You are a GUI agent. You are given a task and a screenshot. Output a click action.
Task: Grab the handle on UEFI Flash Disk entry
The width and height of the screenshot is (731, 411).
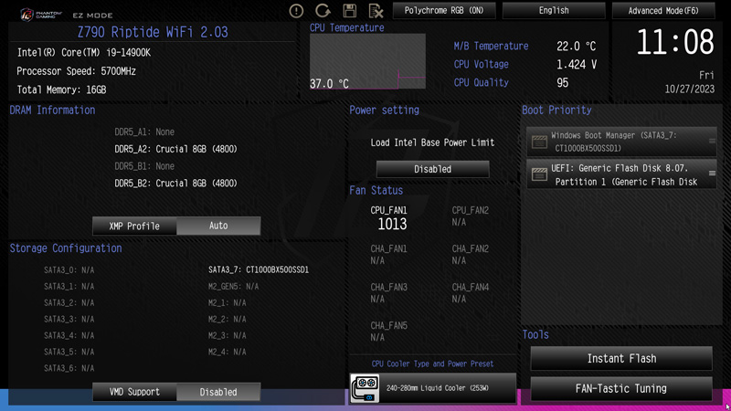pos(712,173)
